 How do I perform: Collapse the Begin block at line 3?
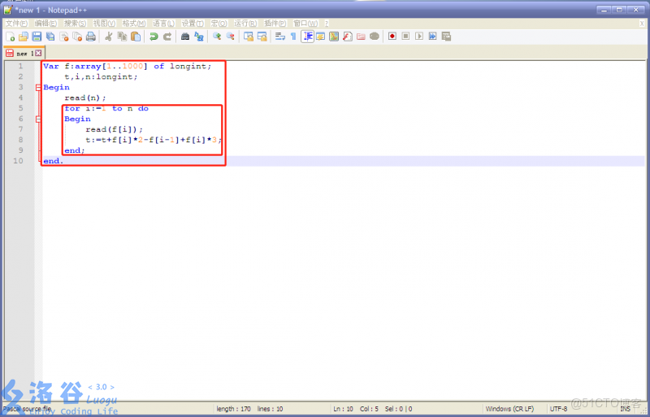(x=38, y=88)
